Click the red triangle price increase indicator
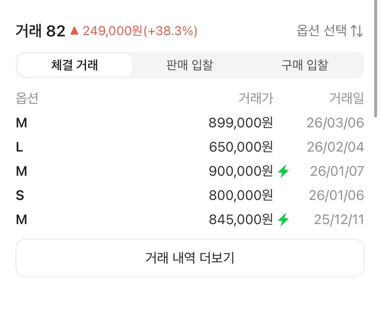Viewport: 380px width, 315px height. coord(75,31)
